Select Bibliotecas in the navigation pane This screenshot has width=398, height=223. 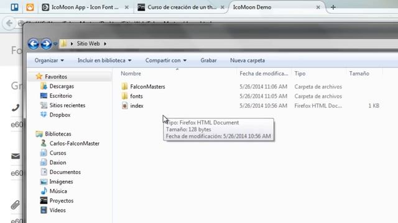(58, 134)
